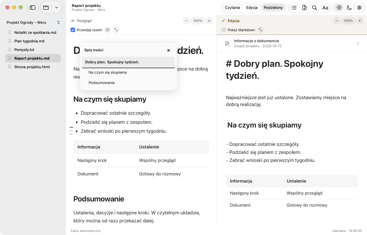
Task: Click the export document icon
Action: [x=304, y=8]
